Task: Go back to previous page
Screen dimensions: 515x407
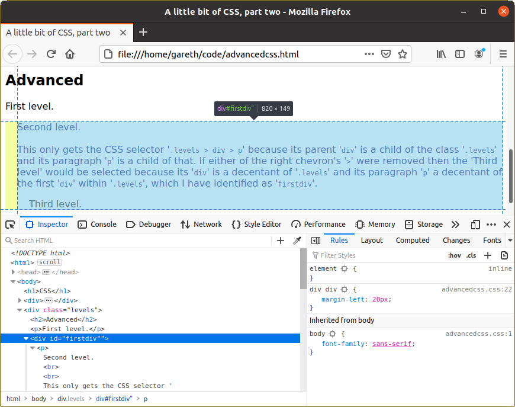Action: coord(12,54)
